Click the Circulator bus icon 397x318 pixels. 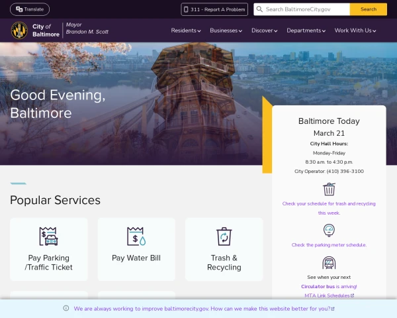329,263
